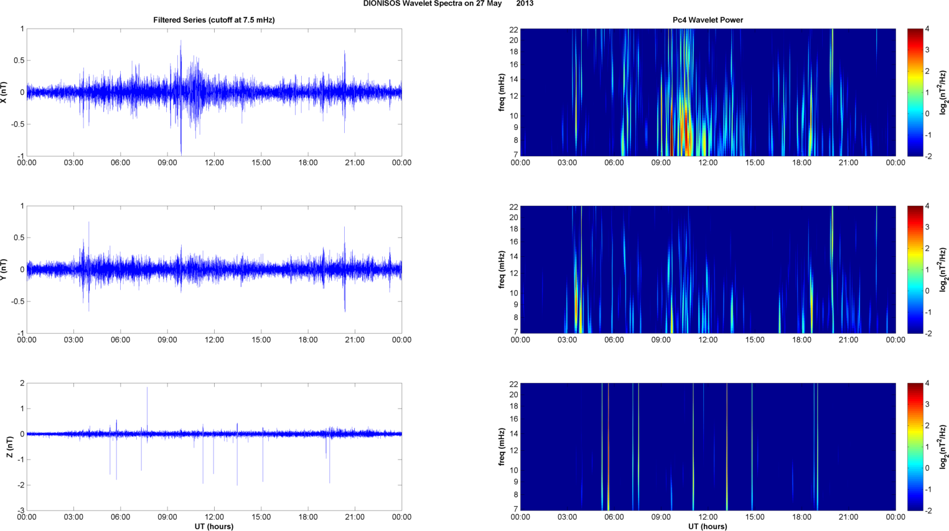
Task: Click the 21:00 tick under the bottom spectrogram
Action: pyautogui.click(x=848, y=517)
